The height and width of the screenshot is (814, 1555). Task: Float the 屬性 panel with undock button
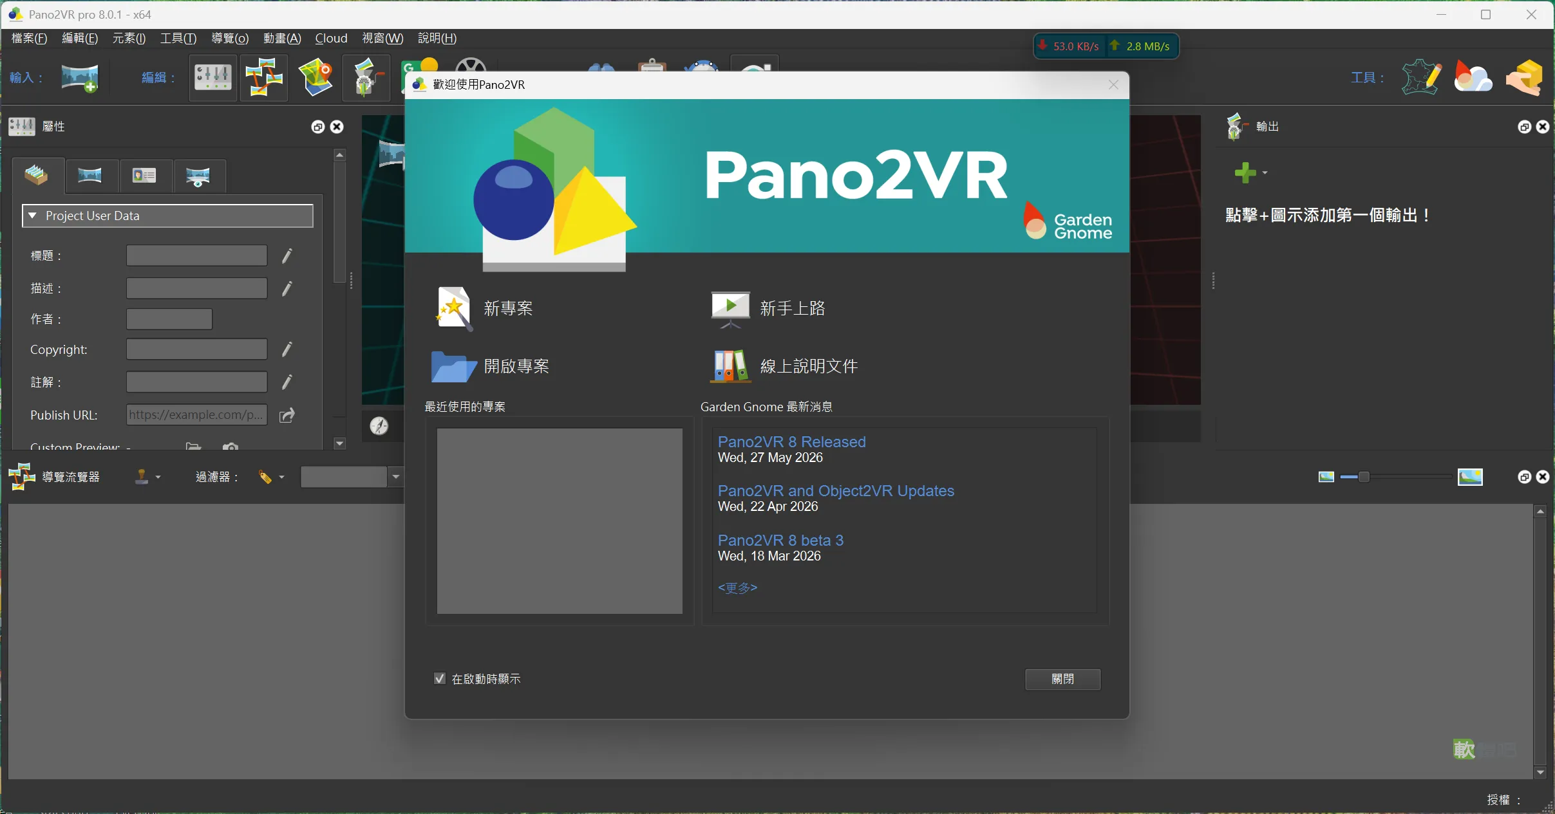pos(318,127)
